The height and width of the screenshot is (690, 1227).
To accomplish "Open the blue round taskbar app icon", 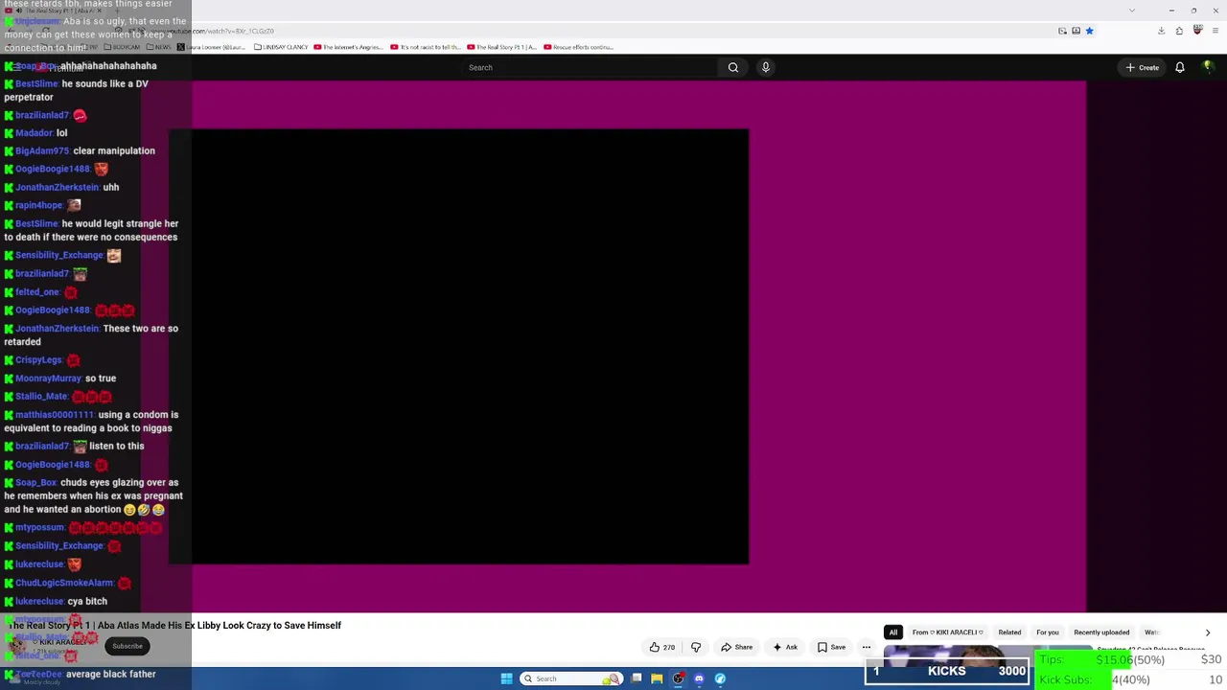I will click(x=720, y=678).
